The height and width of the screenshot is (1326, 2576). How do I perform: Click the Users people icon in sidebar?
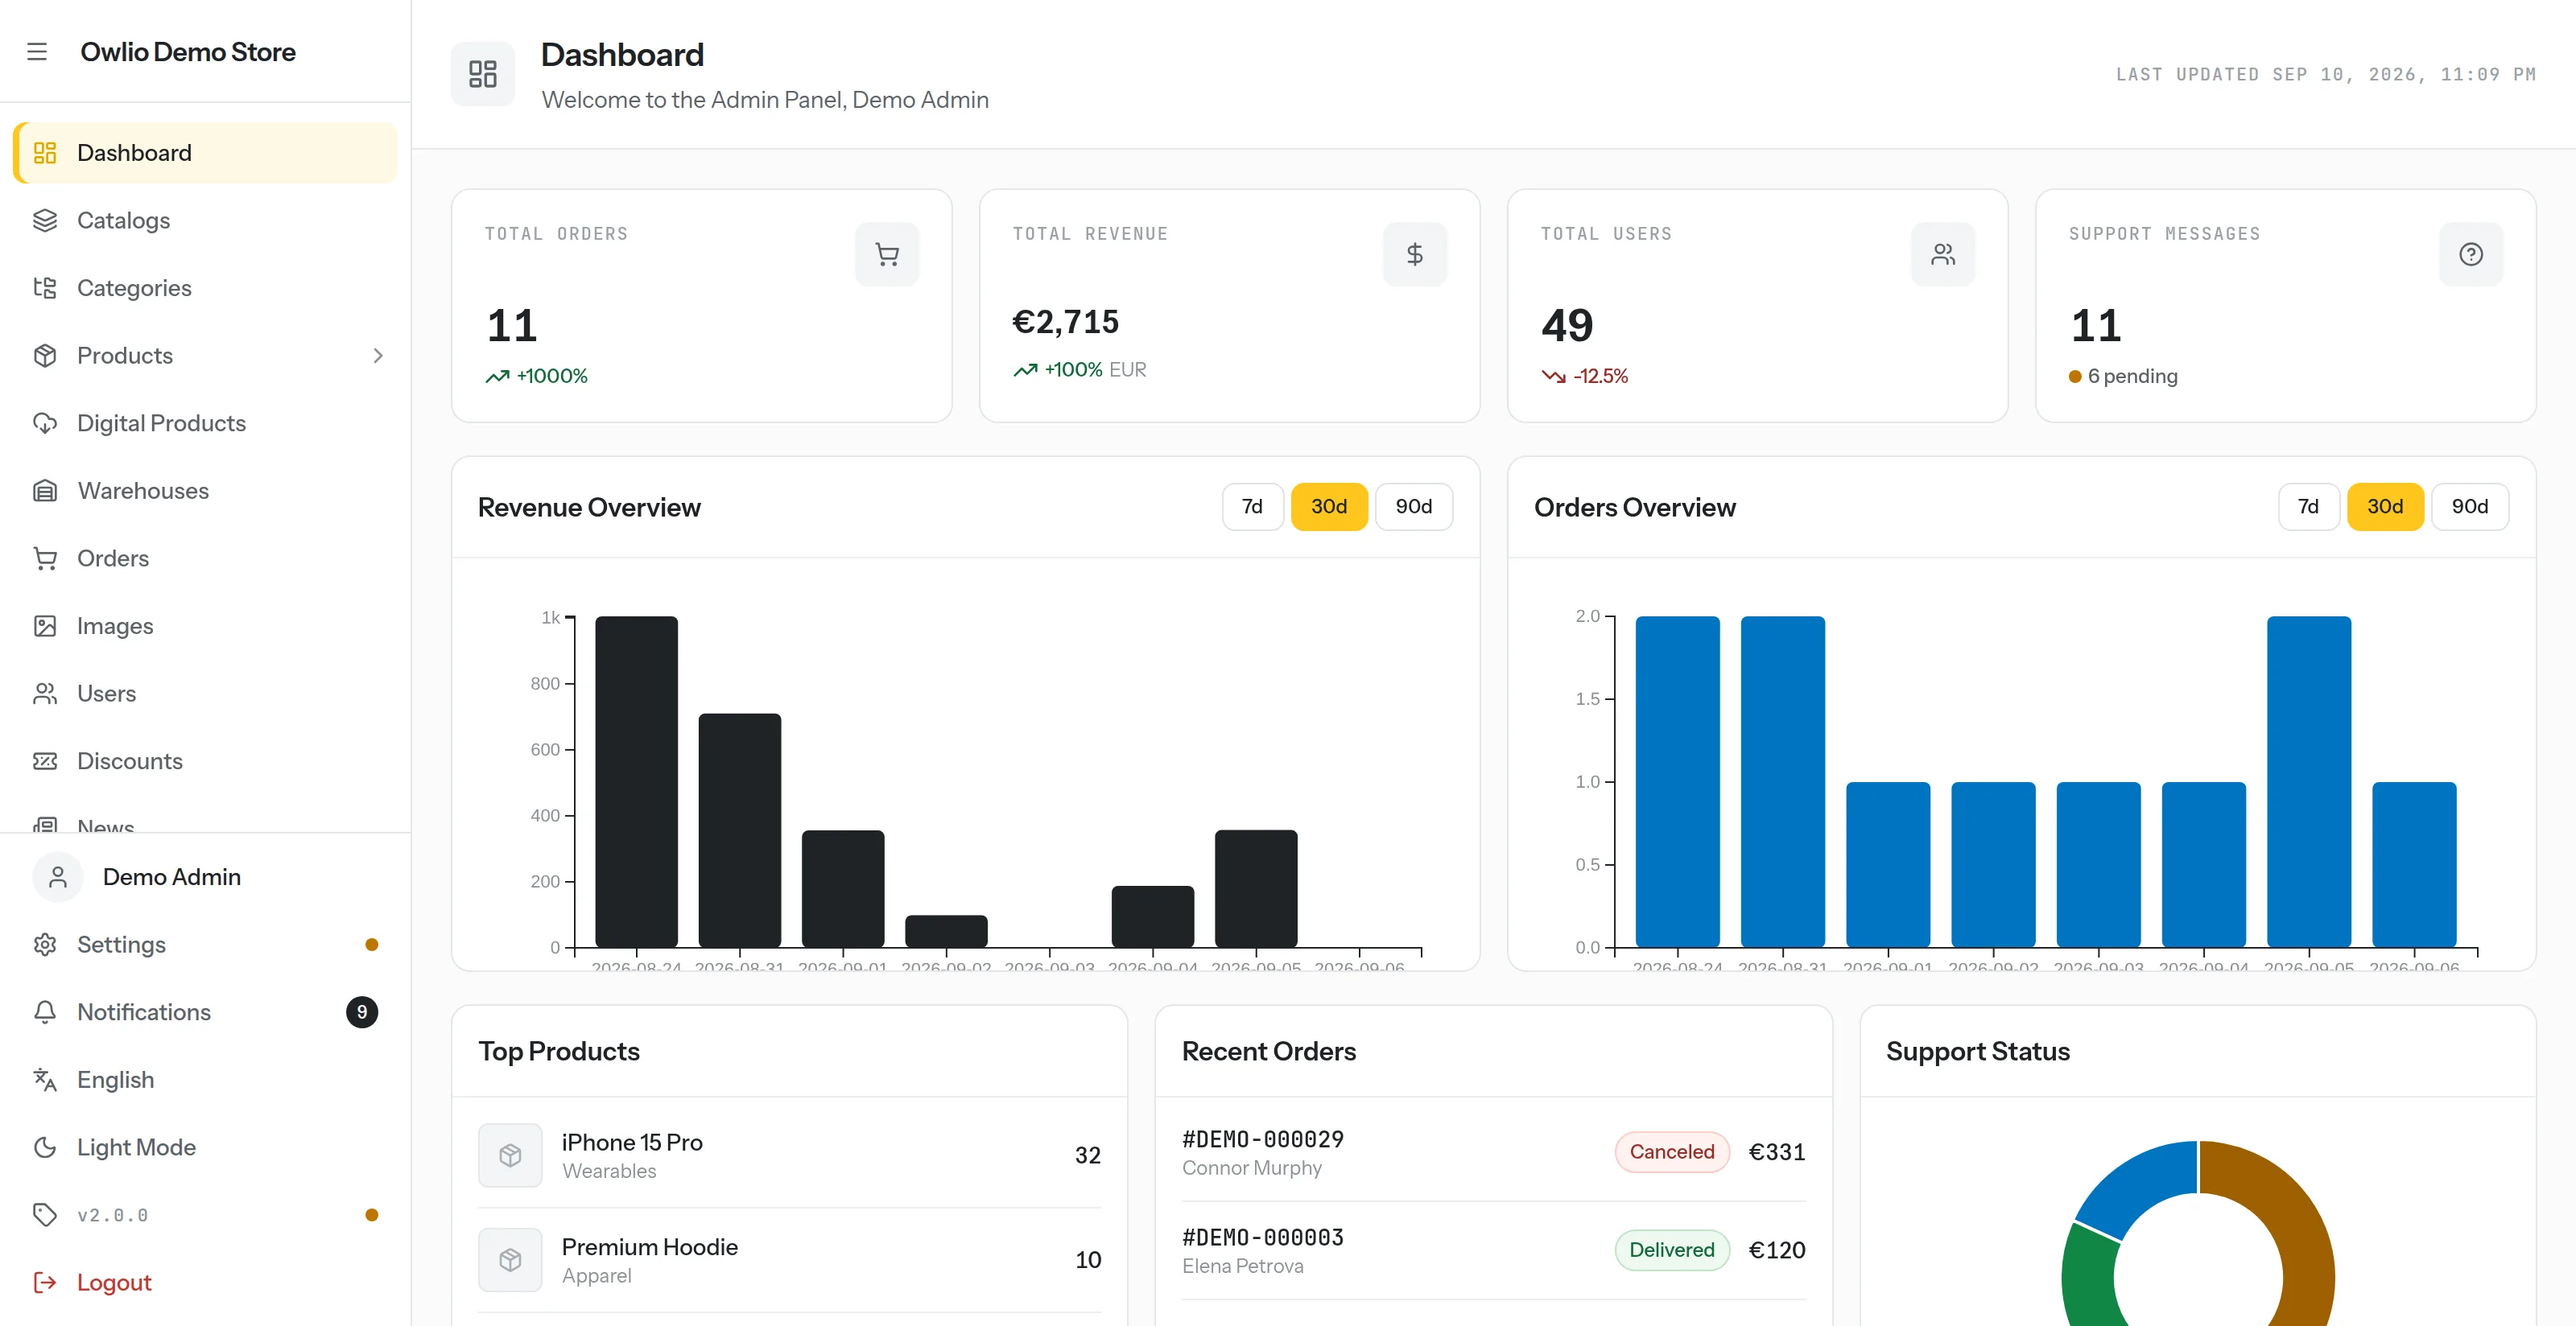tap(45, 694)
